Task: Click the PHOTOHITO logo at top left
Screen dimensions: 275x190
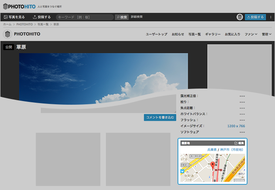Action: (x=18, y=6)
